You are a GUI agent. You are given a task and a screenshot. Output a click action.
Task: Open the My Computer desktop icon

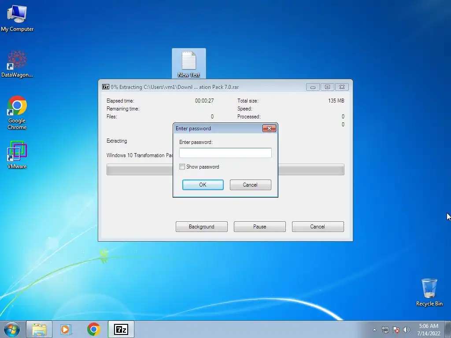pyautogui.click(x=17, y=18)
